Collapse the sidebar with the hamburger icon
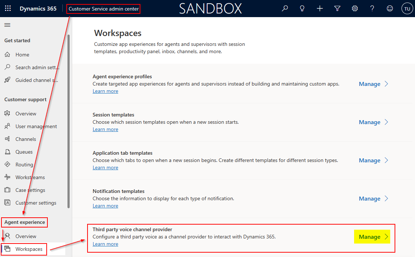The image size is (415, 257). [x=7, y=25]
